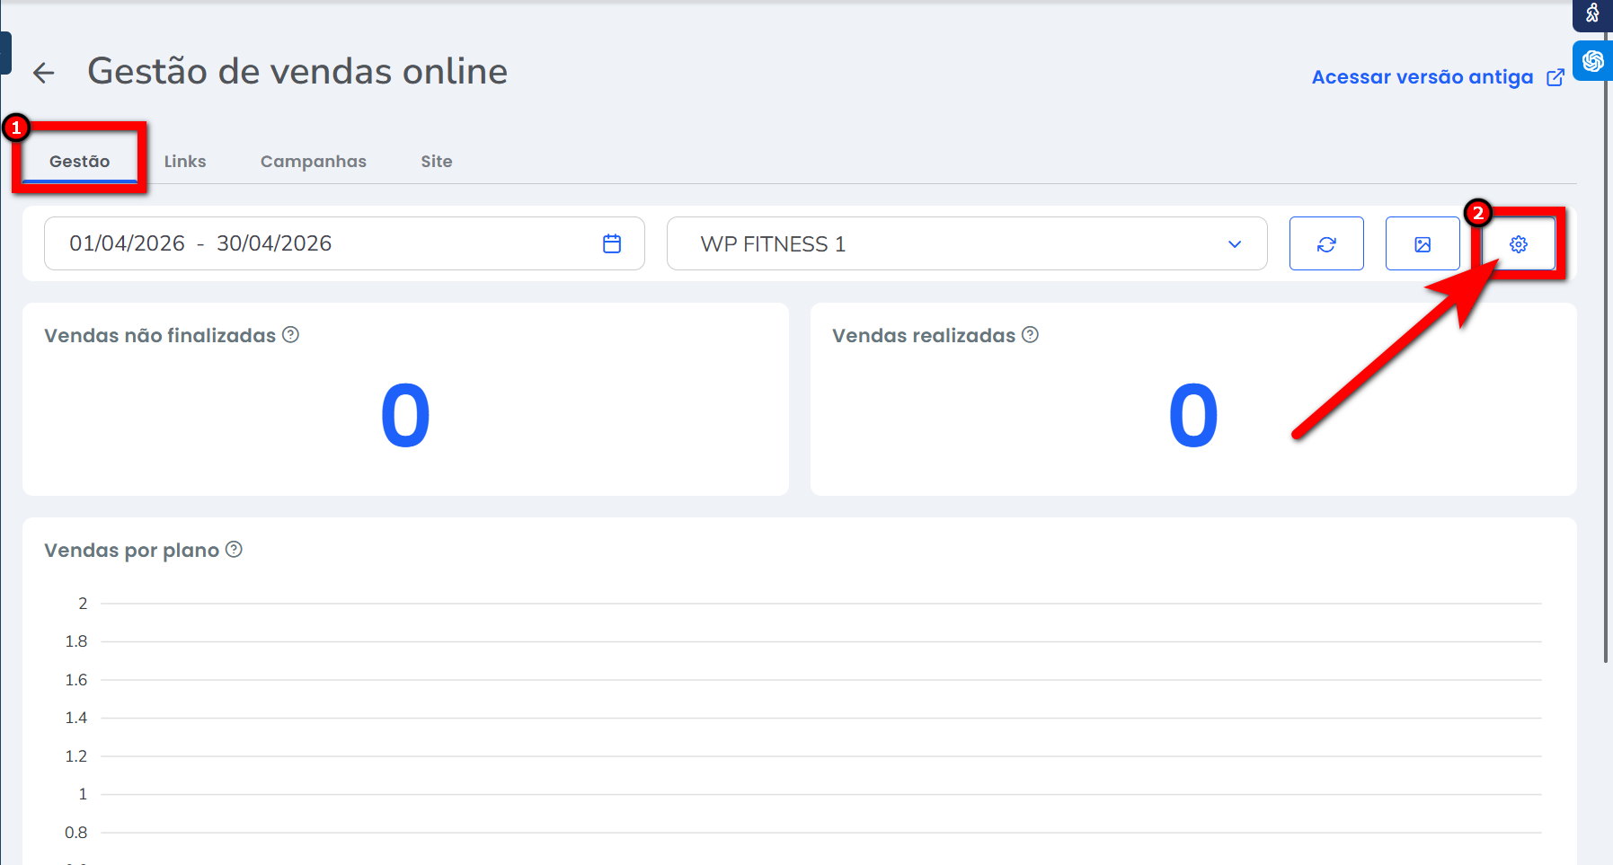Click the Gestão de vendas online heading

click(297, 72)
